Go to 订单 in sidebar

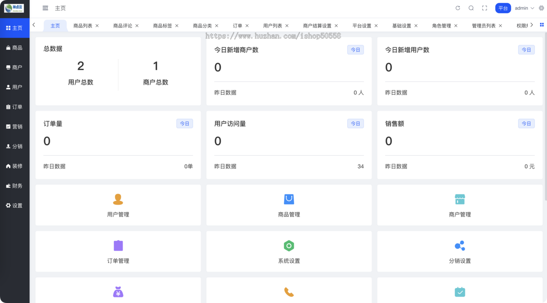click(x=15, y=107)
